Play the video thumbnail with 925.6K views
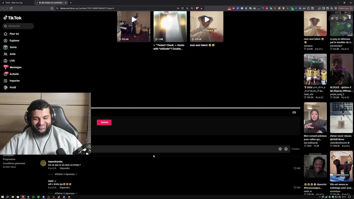 tap(134, 27)
